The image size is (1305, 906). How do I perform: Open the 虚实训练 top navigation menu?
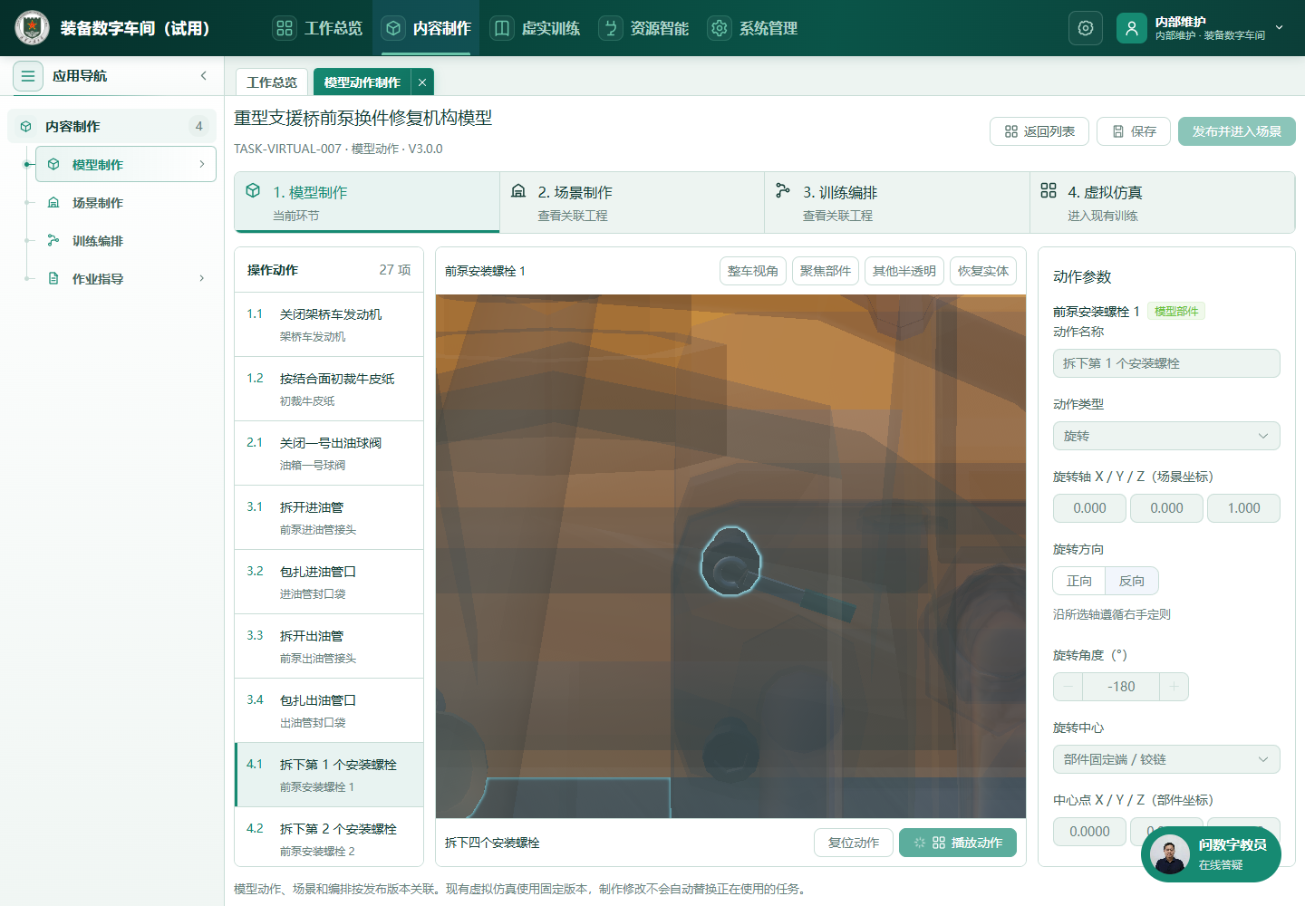[x=536, y=28]
